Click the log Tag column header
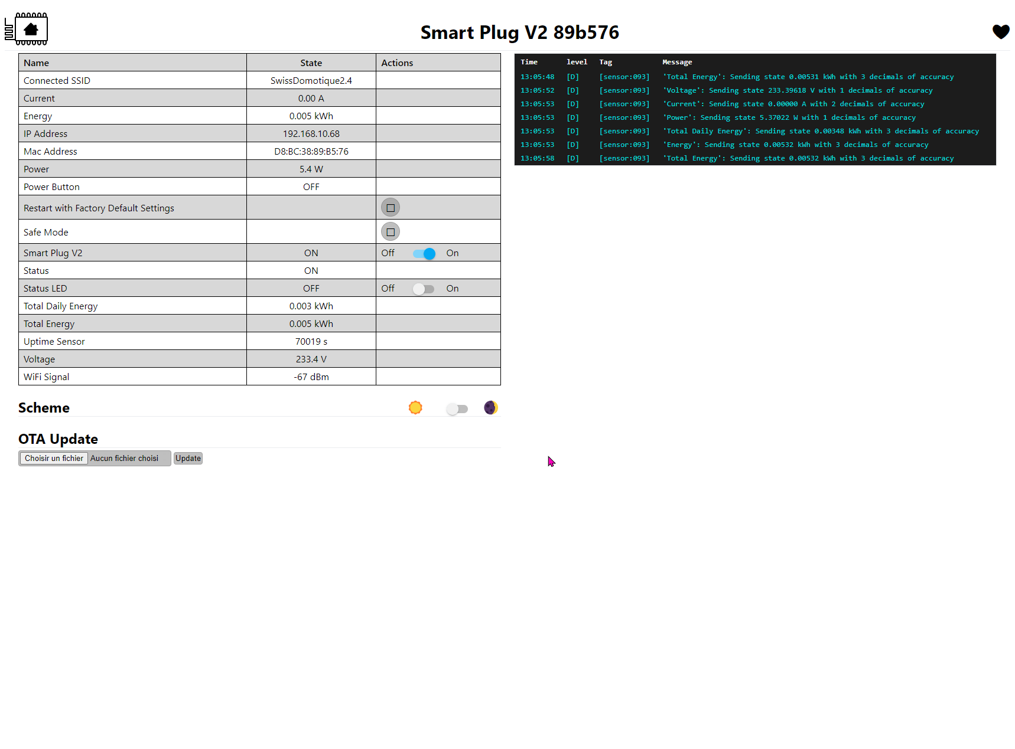The image size is (1015, 749). point(606,62)
